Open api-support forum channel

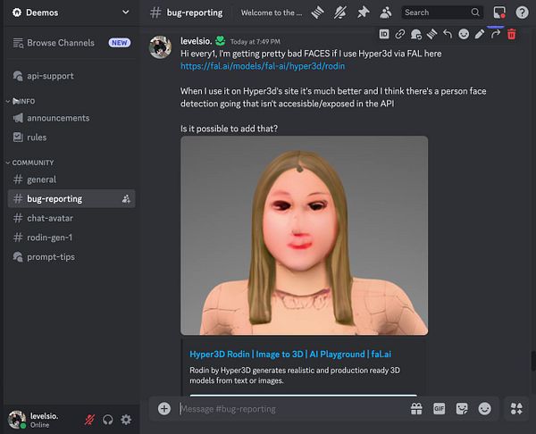[x=71, y=76]
